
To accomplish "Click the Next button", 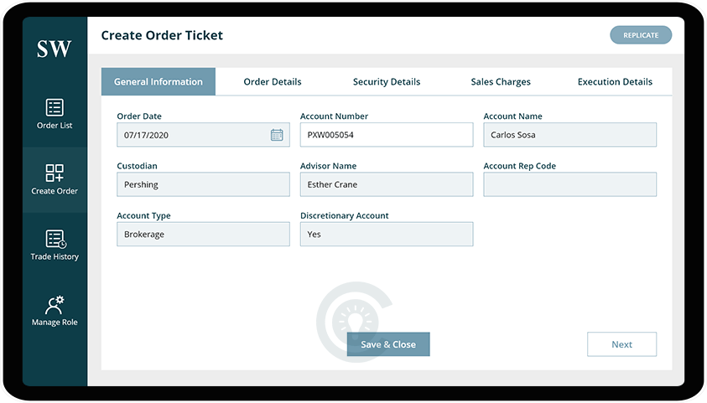I will 621,344.
